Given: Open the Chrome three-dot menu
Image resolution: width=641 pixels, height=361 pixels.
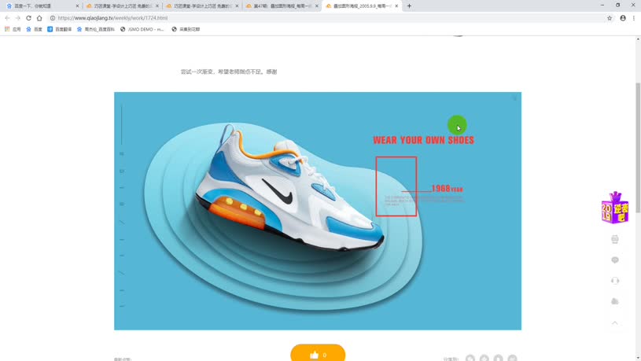Looking at the screenshot, I should tap(634, 18).
